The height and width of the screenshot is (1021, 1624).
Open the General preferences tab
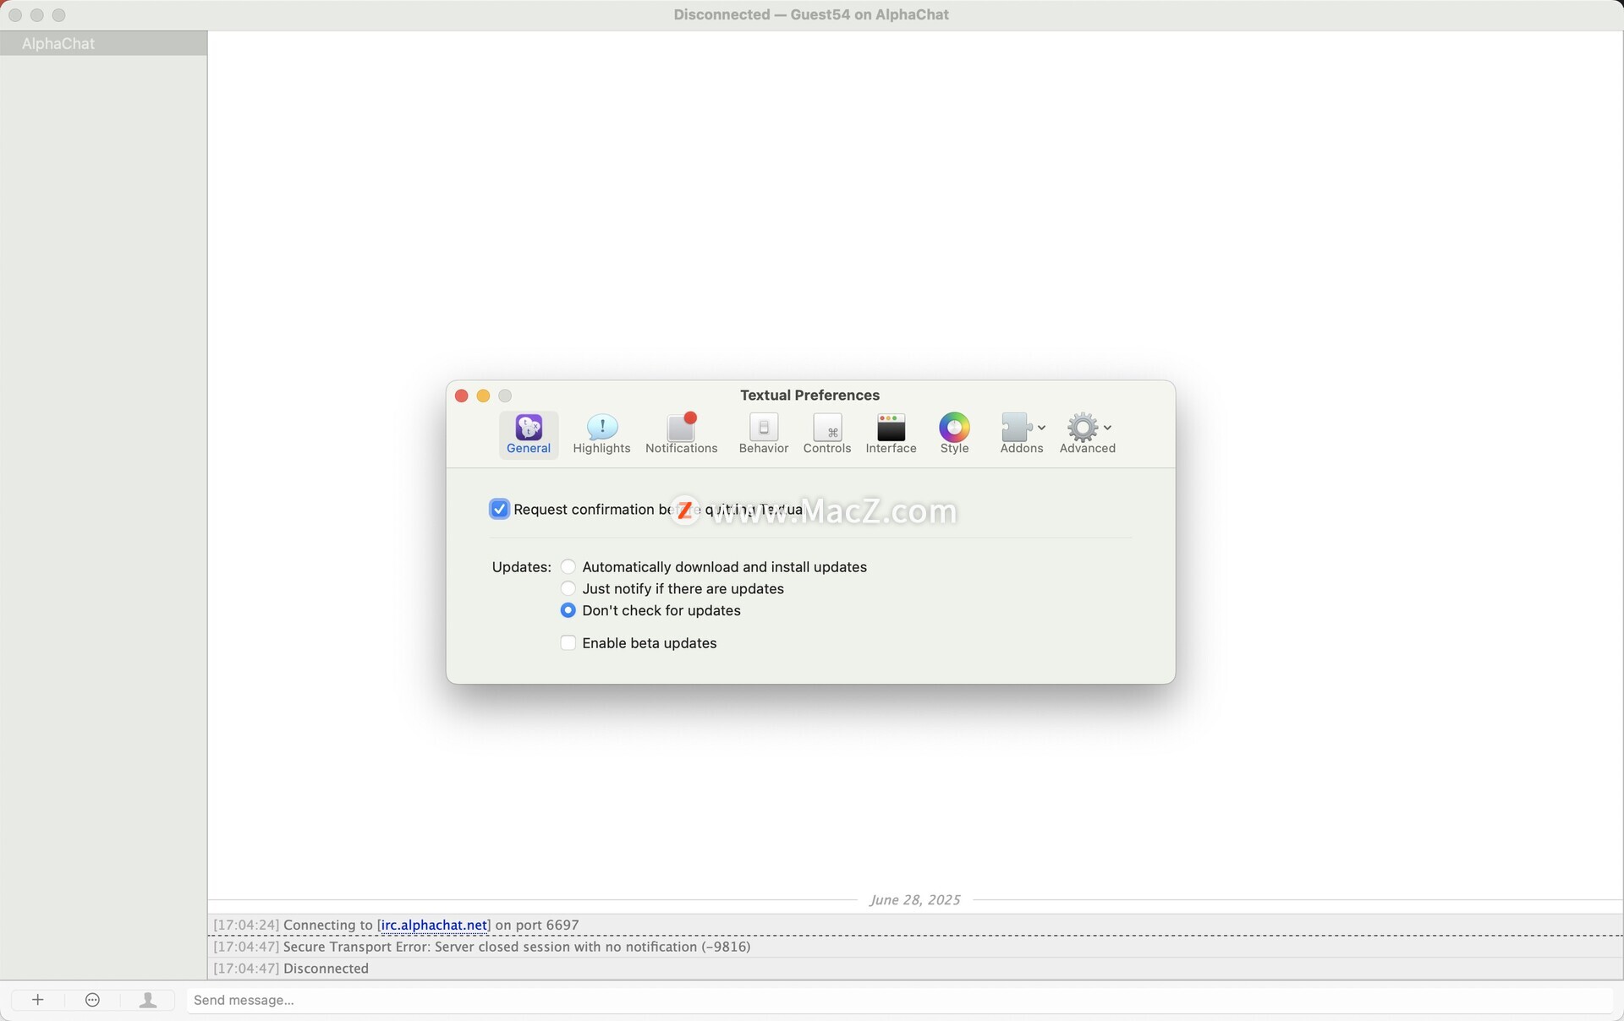(x=529, y=434)
